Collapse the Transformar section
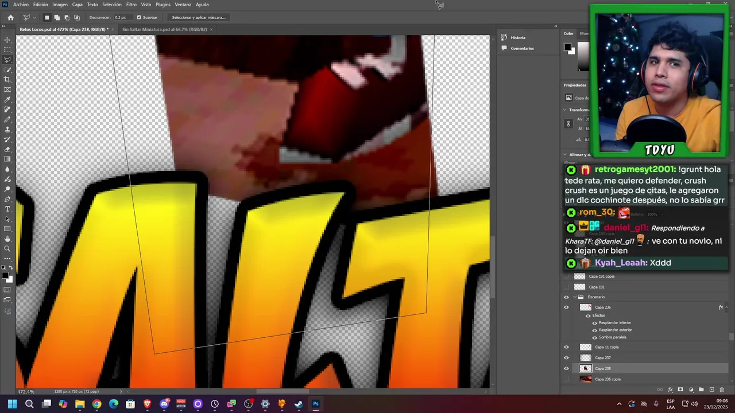Viewport: 735px width, 413px height. pos(565,110)
